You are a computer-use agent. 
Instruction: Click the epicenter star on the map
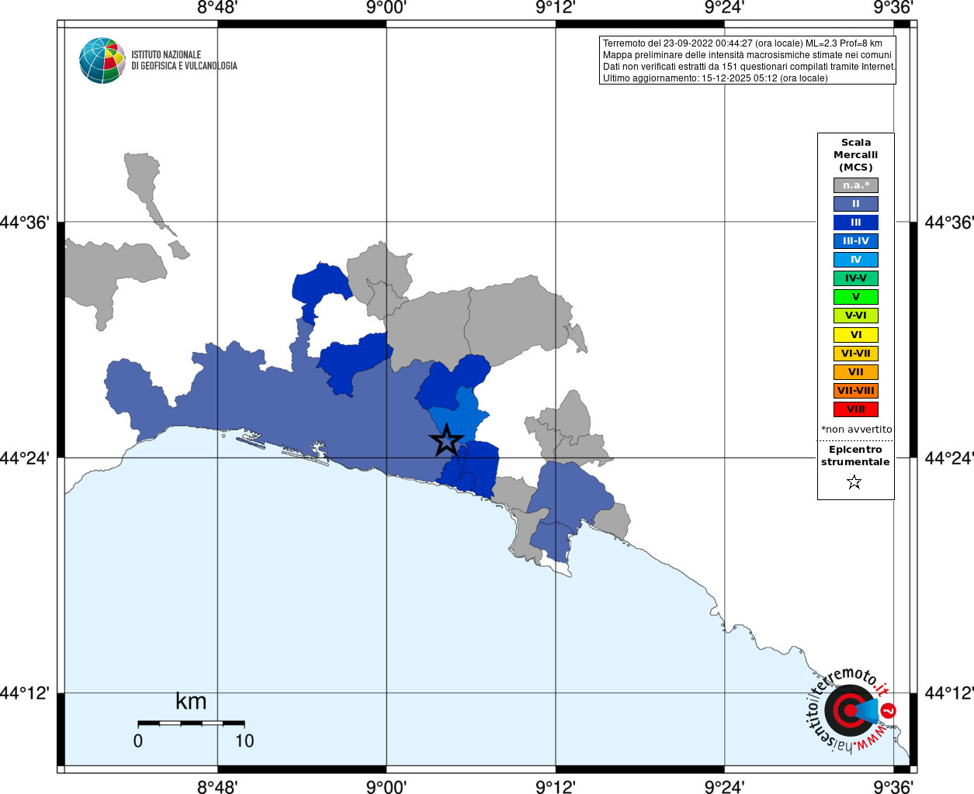pos(446,440)
